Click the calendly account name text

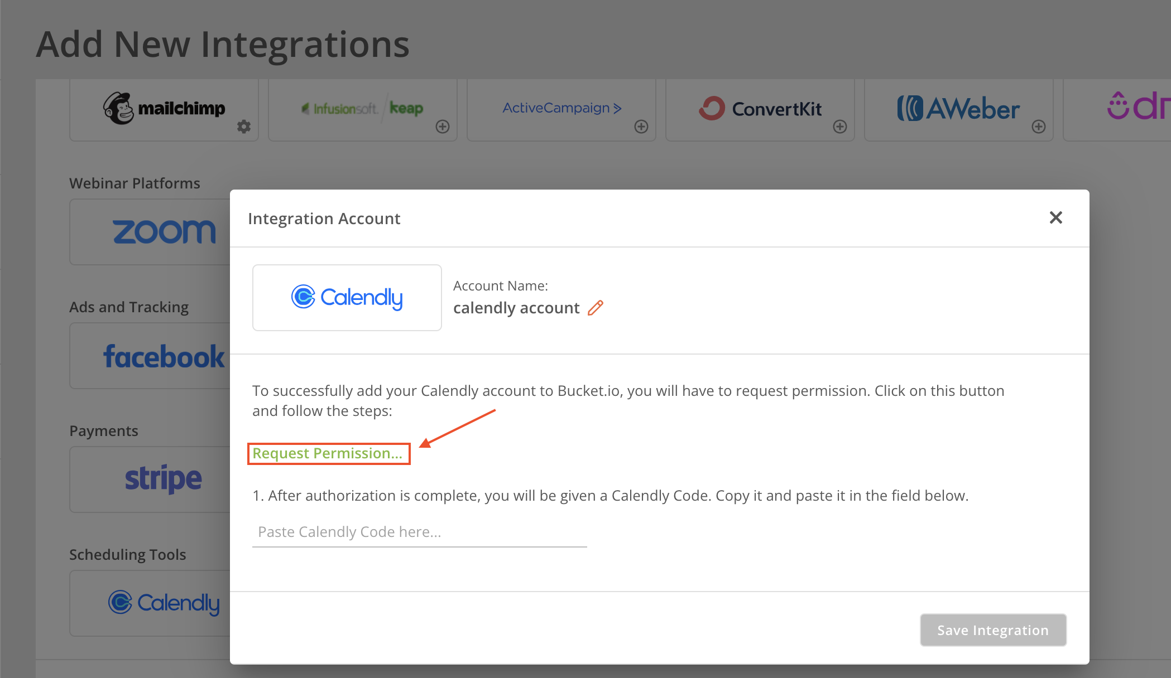click(516, 308)
